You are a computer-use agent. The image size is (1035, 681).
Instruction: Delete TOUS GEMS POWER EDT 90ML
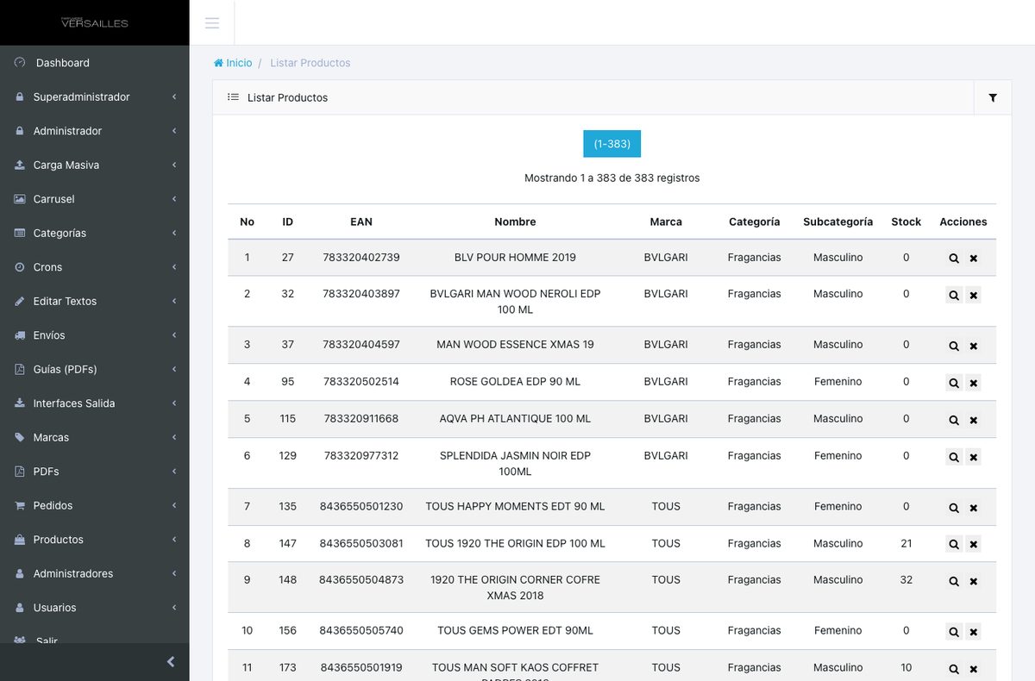pyautogui.click(x=974, y=632)
